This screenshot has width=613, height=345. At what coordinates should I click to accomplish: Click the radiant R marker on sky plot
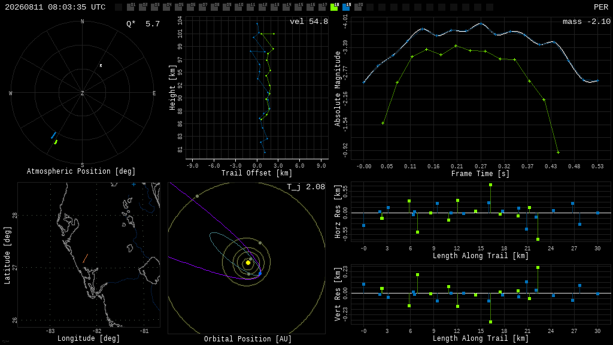pyautogui.click(x=101, y=66)
